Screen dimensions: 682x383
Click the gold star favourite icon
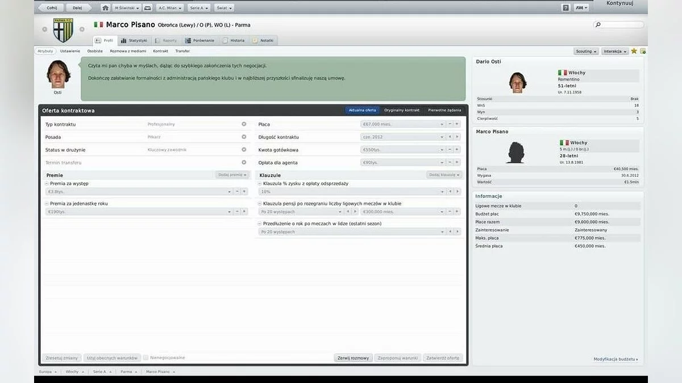(x=634, y=51)
